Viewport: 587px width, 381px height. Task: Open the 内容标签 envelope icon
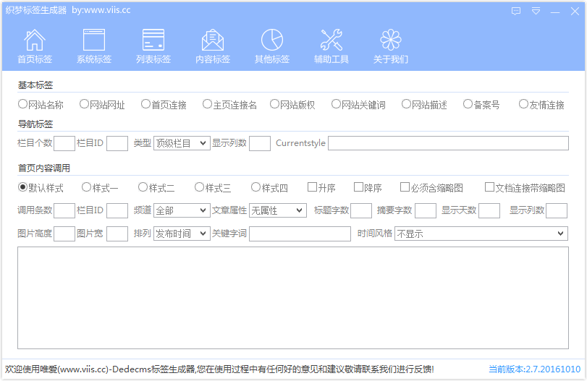click(x=213, y=40)
